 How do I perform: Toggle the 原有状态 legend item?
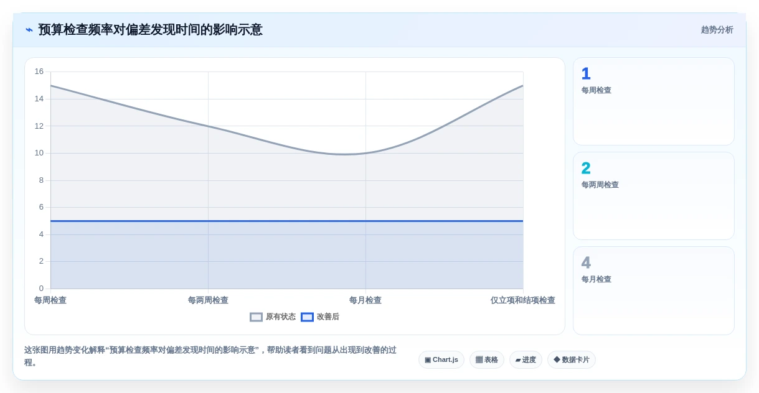(x=273, y=317)
